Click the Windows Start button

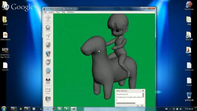(4, 109)
